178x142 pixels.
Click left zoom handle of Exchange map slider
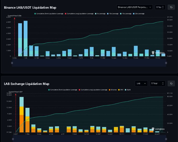tap(13, 139)
